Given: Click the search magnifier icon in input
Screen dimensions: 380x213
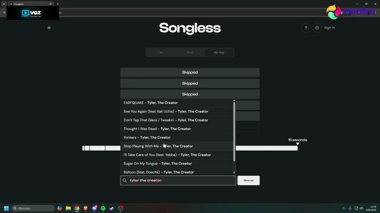Looking at the screenshot, I should [125, 180].
